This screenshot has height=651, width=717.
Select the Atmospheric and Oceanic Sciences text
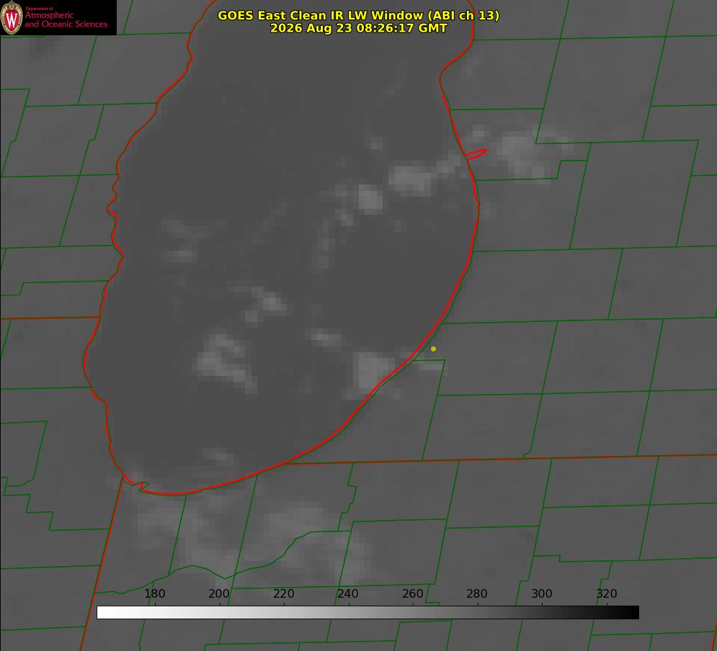[66, 19]
